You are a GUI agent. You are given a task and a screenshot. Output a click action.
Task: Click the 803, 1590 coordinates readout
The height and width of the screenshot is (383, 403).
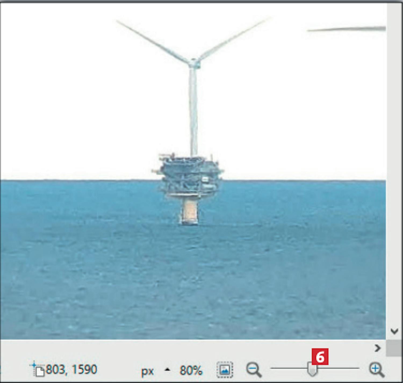coord(71,370)
